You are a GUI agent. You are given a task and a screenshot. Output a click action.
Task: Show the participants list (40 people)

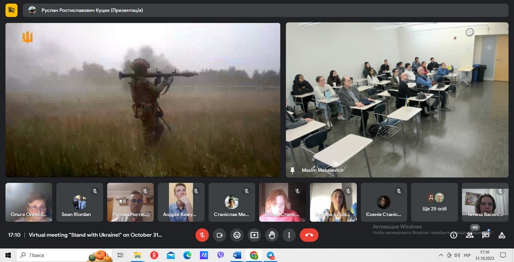pos(470,235)
